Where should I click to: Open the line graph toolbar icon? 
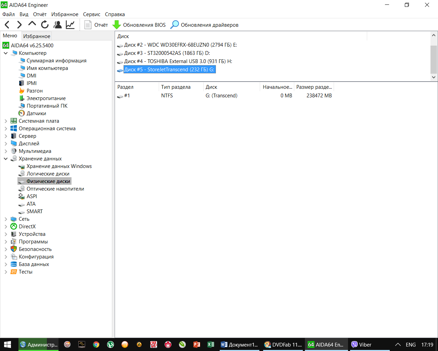coord(70,25)
